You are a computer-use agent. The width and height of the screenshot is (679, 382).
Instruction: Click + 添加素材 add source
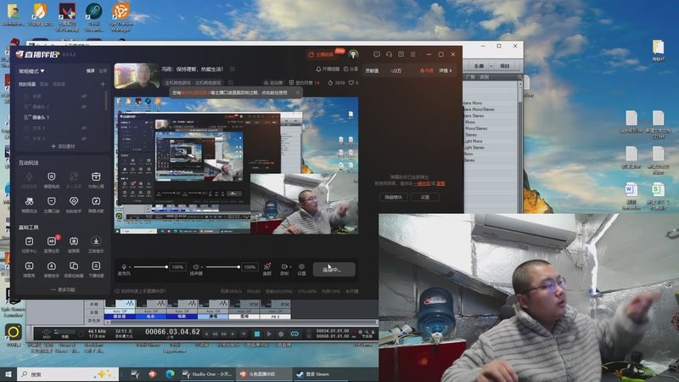63,146
